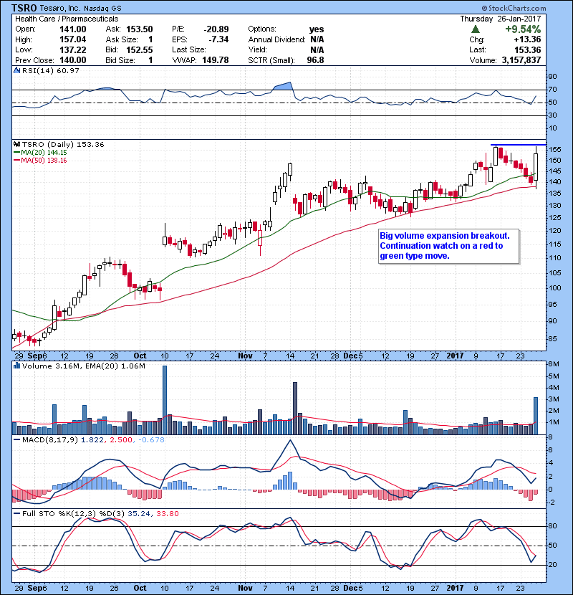
Task: Click the MA(20) 144.15 legend text
Action: 44,153
